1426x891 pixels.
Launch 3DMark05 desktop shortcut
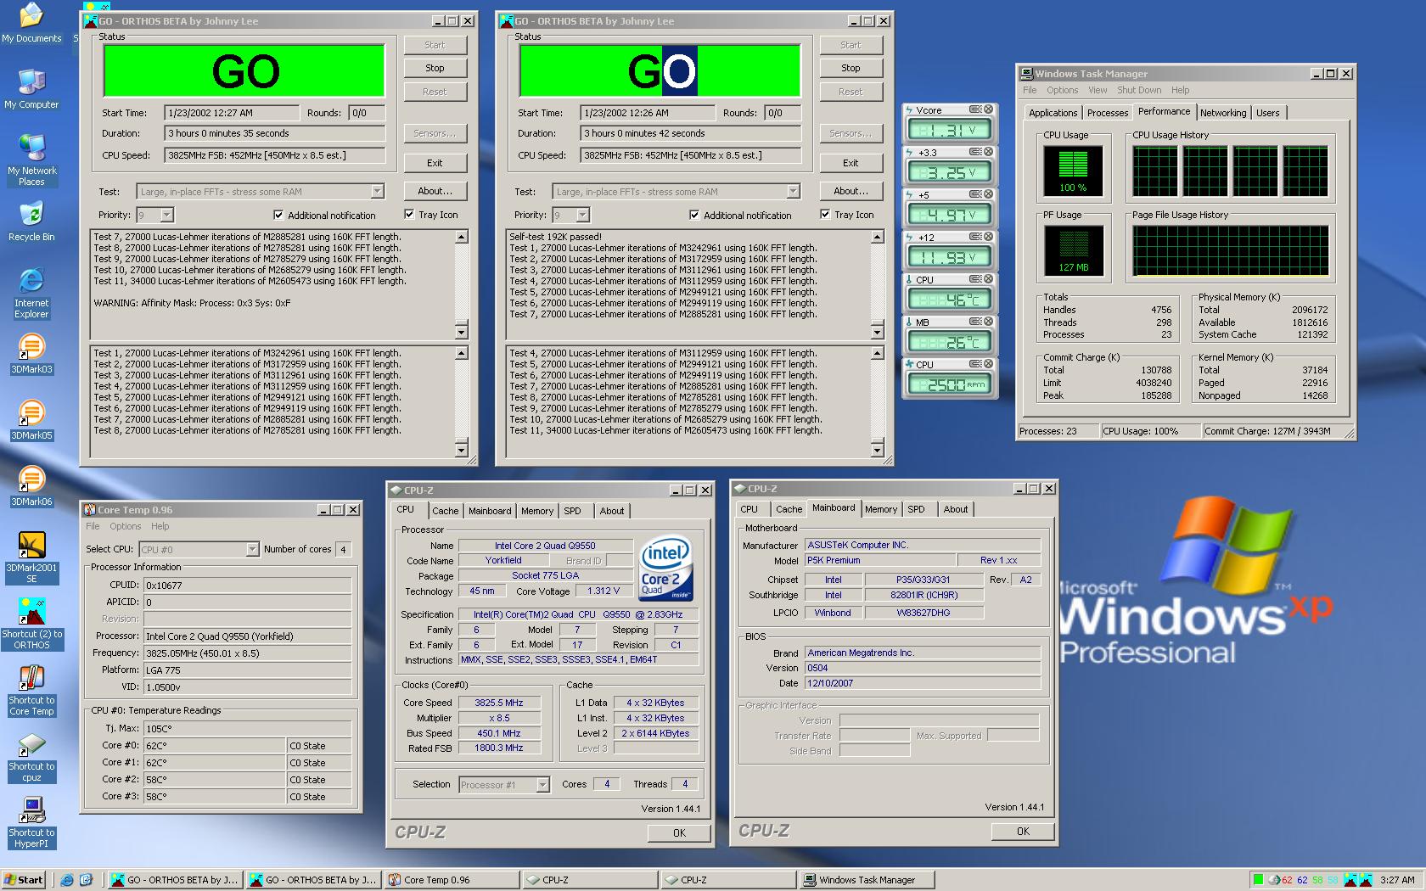(x=31, y=420)
